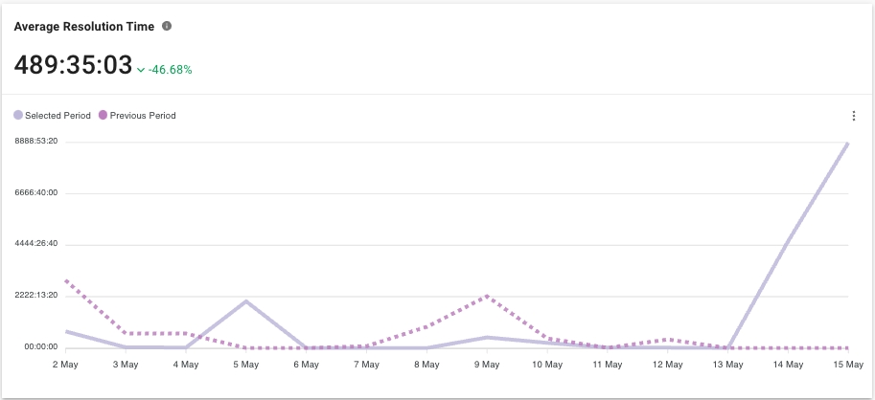The height and width of the screenshot is (400, 875).
Task: Click the Selected Period legend color dot
Action: (x=18, y=116)
